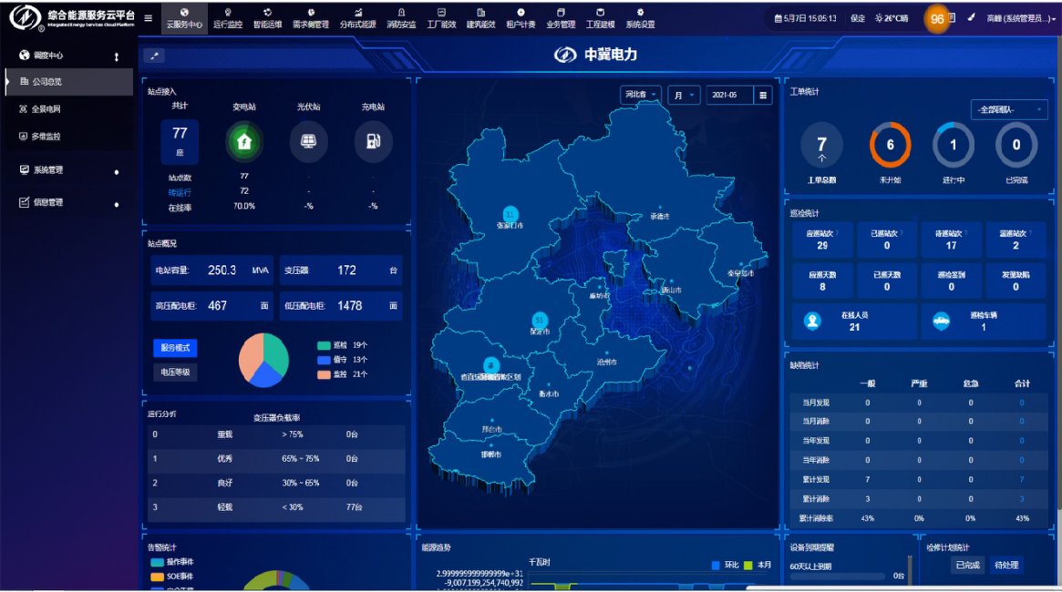Click the theme brush icon in header
The image size is (1062, 592).
(971, 18)
